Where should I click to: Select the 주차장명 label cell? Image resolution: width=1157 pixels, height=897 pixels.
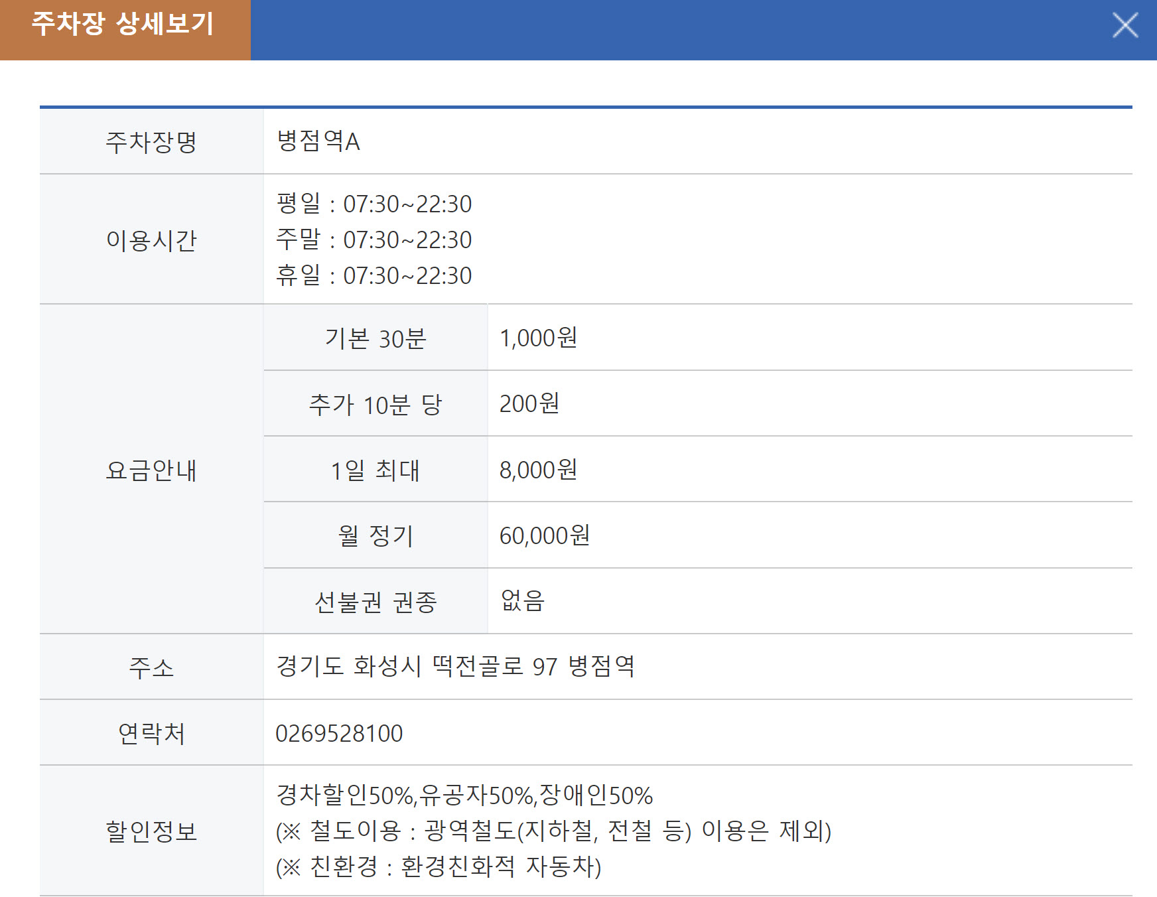click(x=151, y=141)
